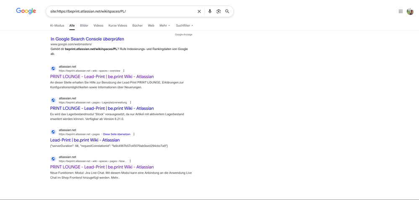Open PRINT LOUNGE result for spaces overview
Viewport: 419px width, 200px height.
pyautogui.click(x=102, y=76)
